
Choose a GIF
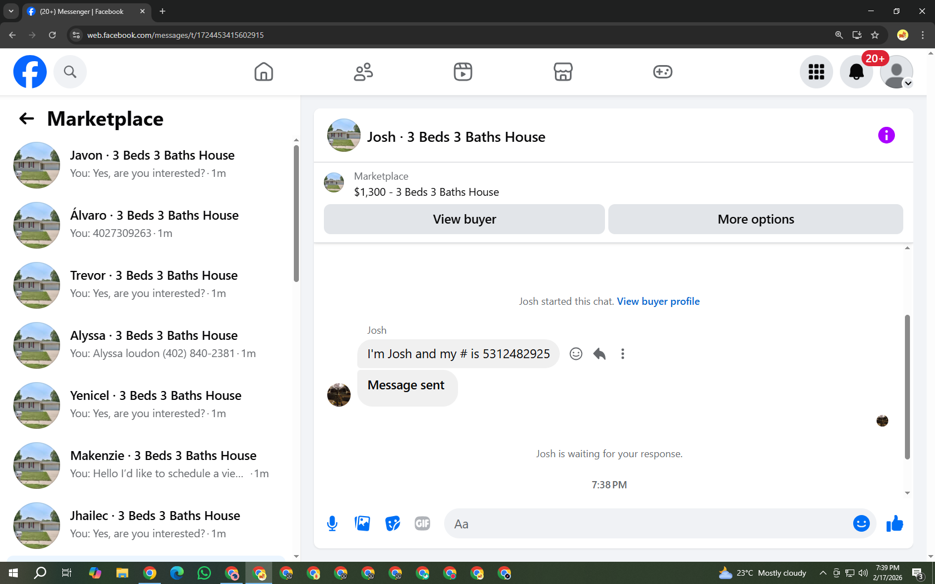point(422,523)
